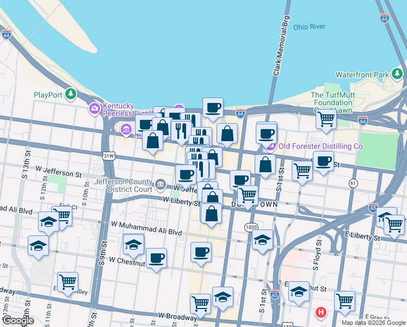407x327 pixels.
Task: Click the TurfMutt Foundation Great Lawn label
Action: 333,102
